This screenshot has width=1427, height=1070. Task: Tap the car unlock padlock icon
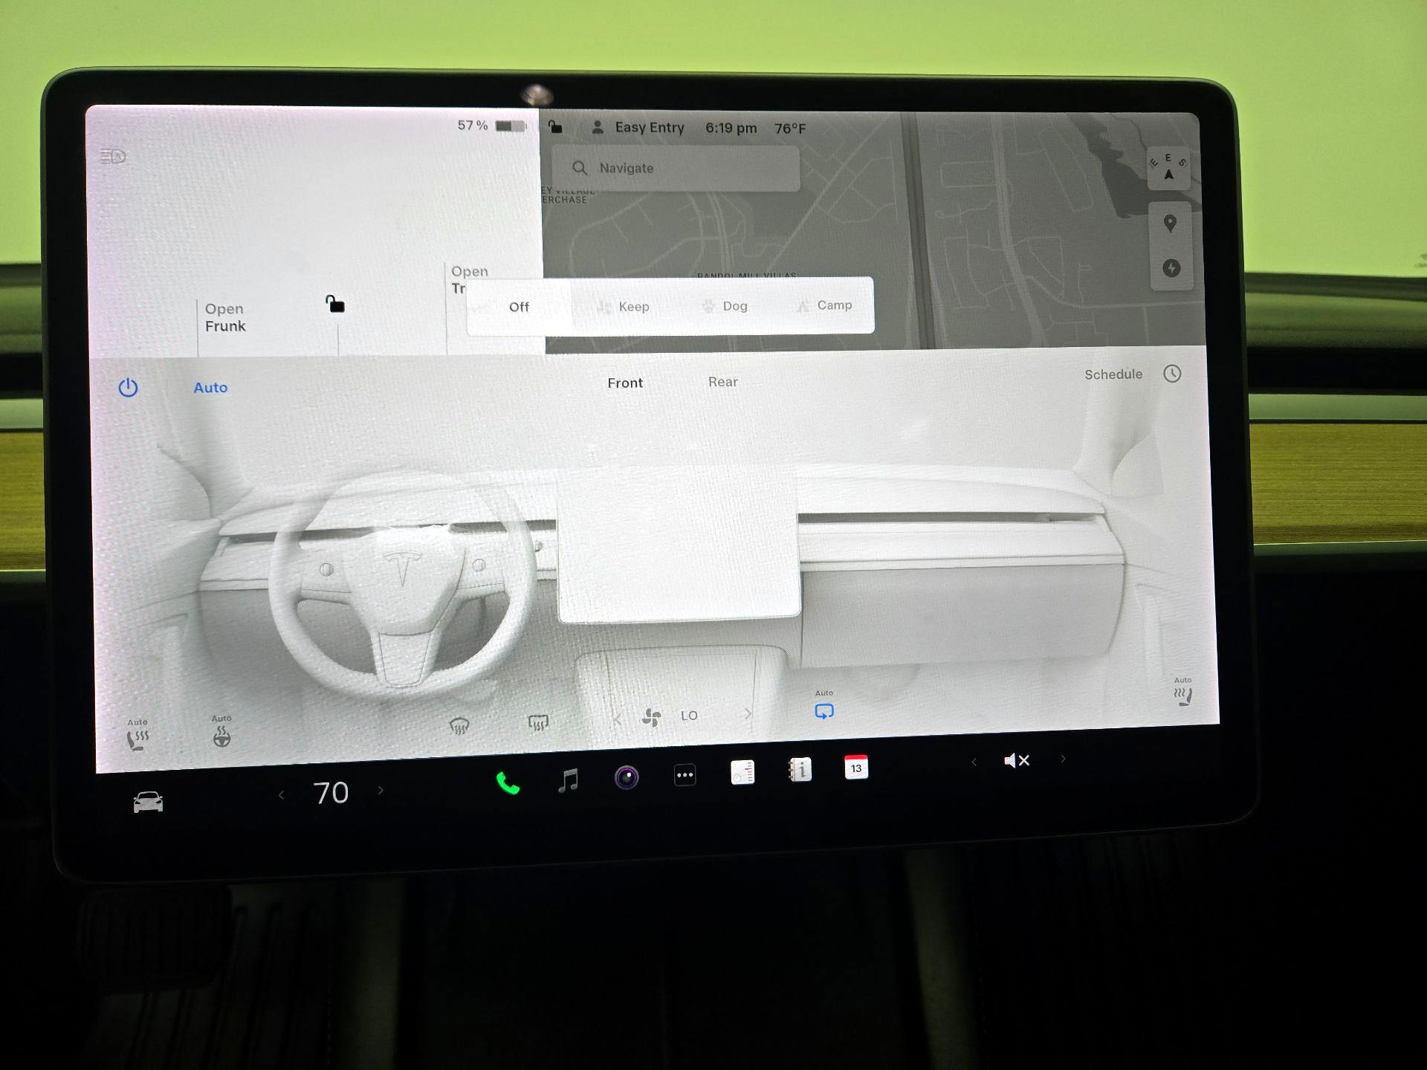(x=334, y=304)
